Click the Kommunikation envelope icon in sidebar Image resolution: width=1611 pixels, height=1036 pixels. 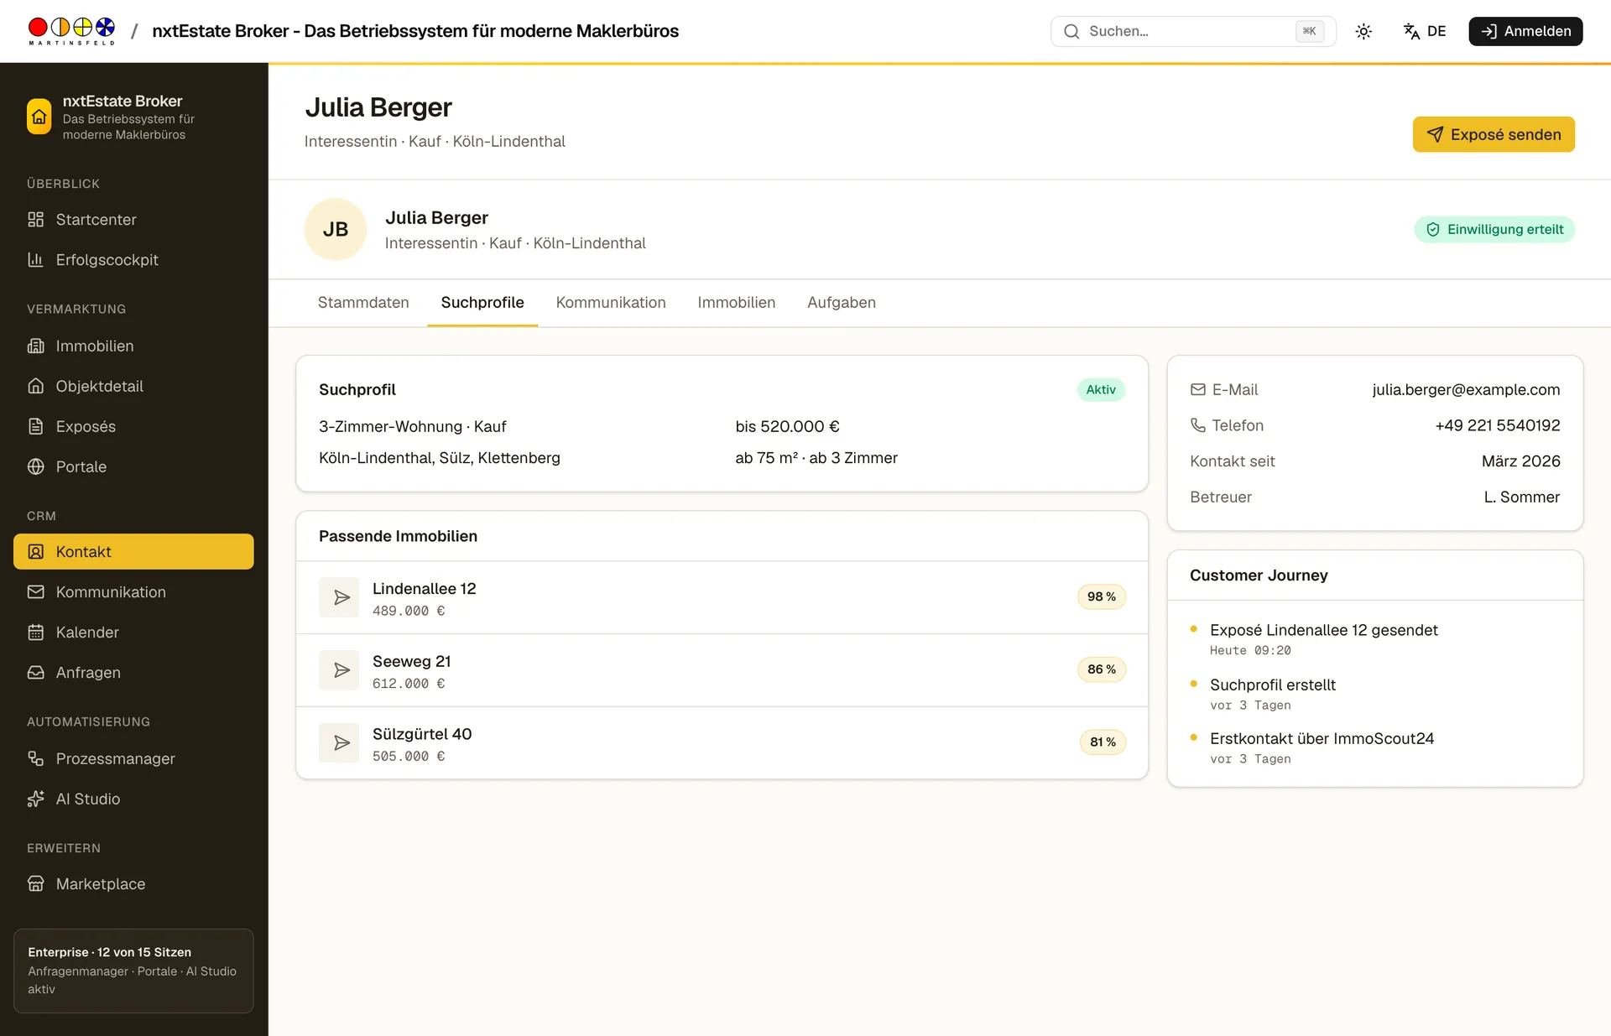36,592
